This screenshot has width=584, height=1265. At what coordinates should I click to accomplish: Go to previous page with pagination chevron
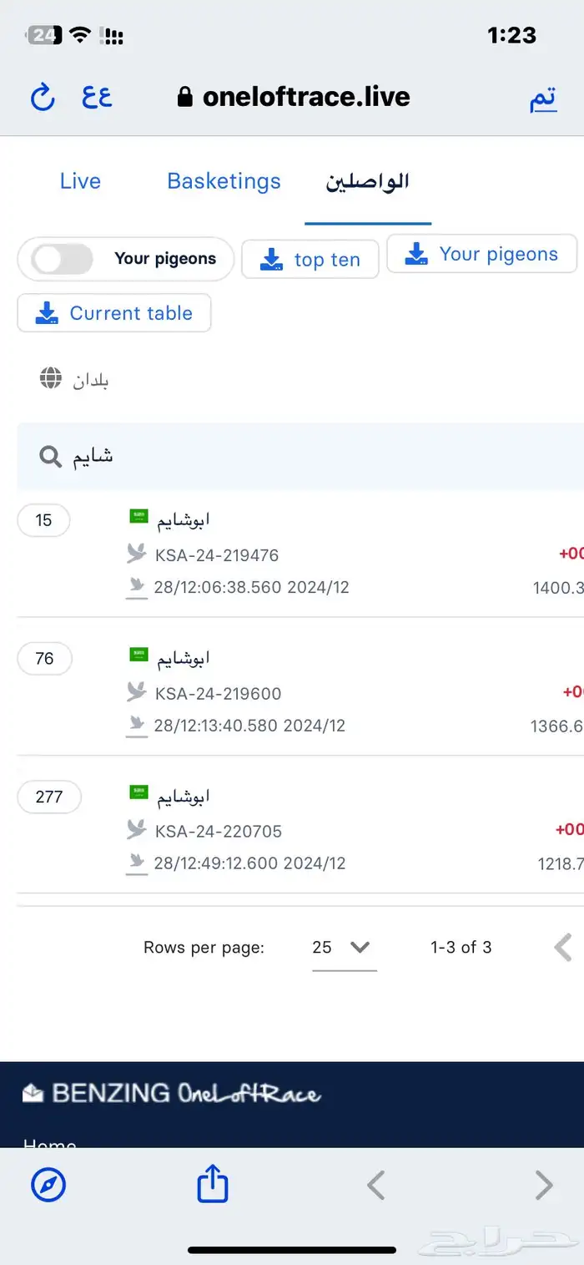coord(564,948)
